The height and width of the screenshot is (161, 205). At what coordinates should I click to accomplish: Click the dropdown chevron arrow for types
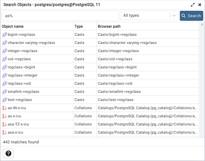pos(174,16)
